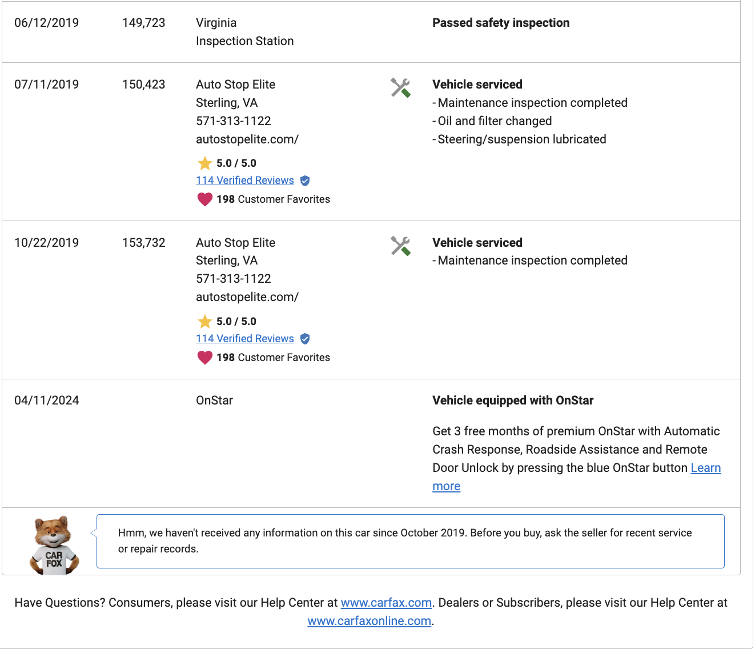Click the service tools icon for 07/11/2019

pyautogui.click(x=400, y=88)
